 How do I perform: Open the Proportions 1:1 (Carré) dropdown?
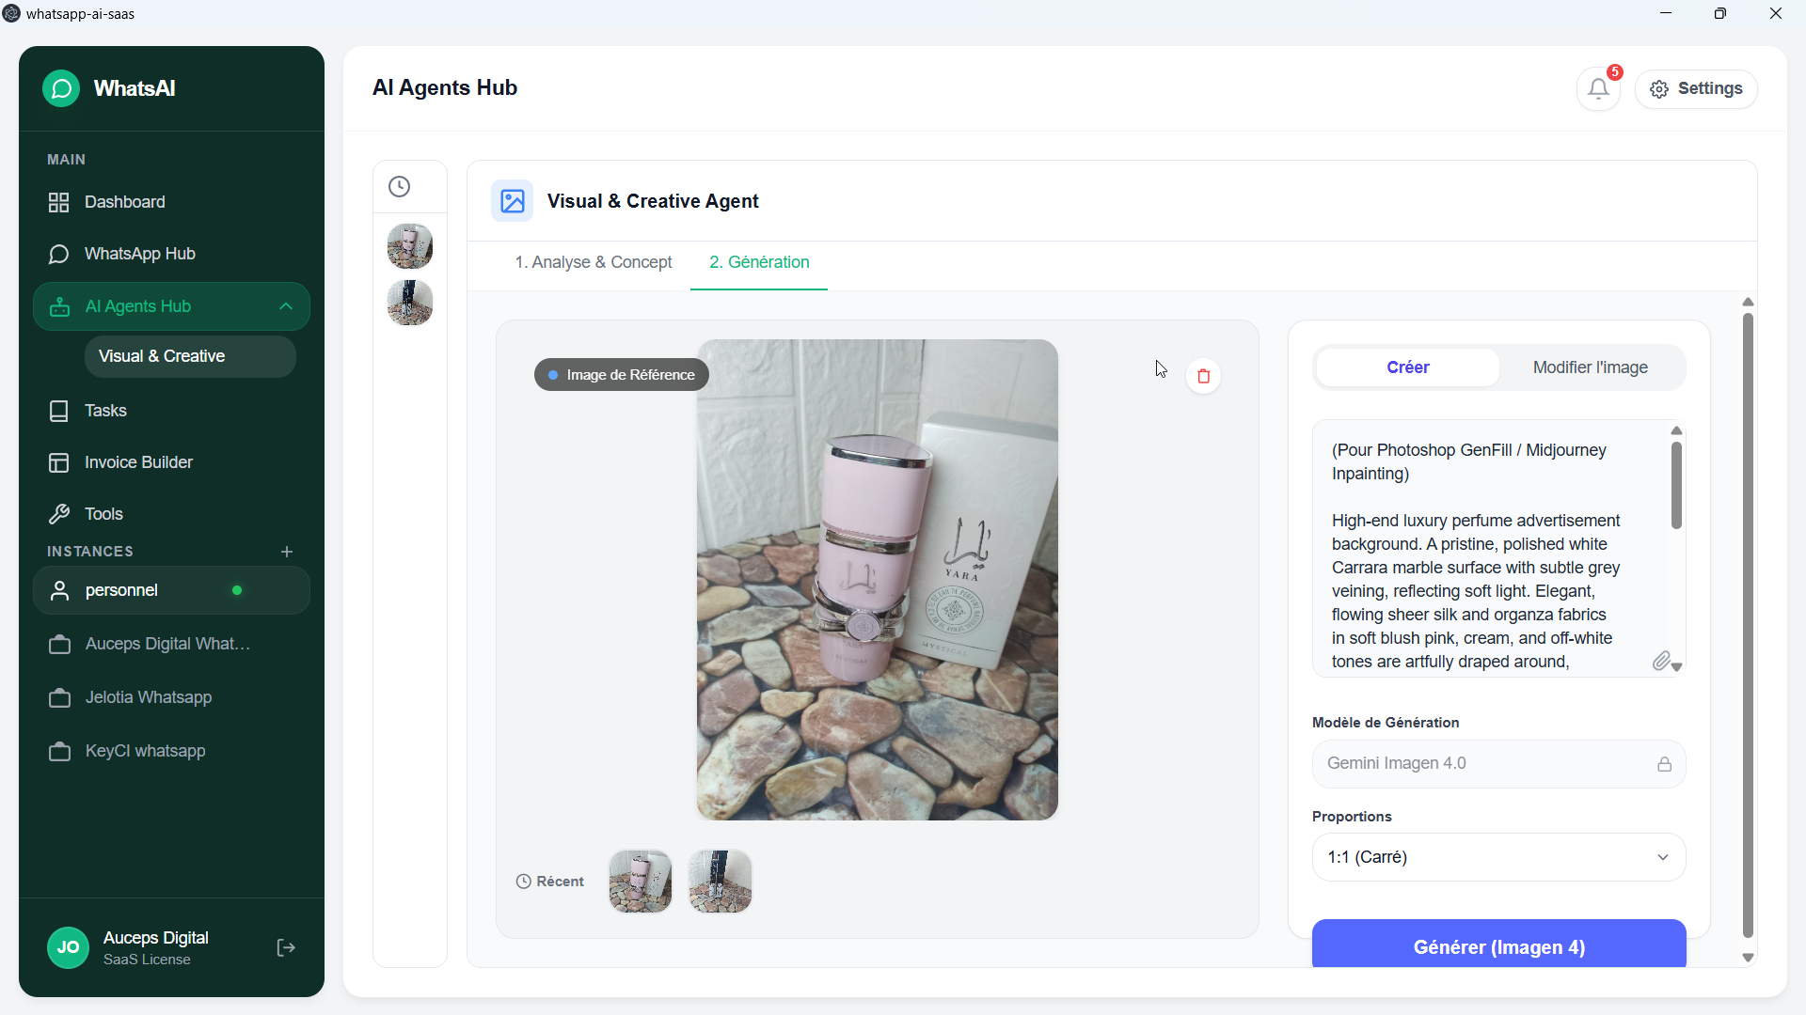pyautogui.click(x=1498, y=857)
